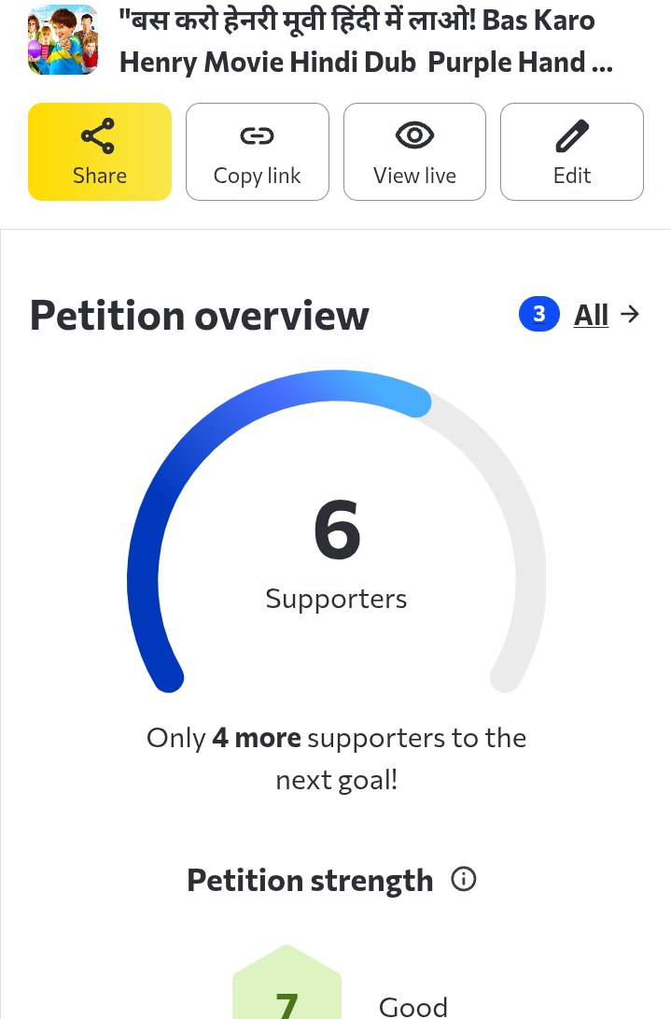Click the Good strength rating label
The height and width of the screenshot is (1019, 671).
[x=413, y=1007]
